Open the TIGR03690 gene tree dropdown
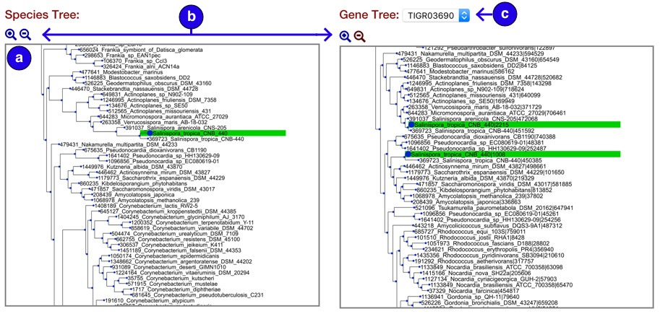Image resolution: width=660 pixels, height=314 pixels. [x=436, y=16]
